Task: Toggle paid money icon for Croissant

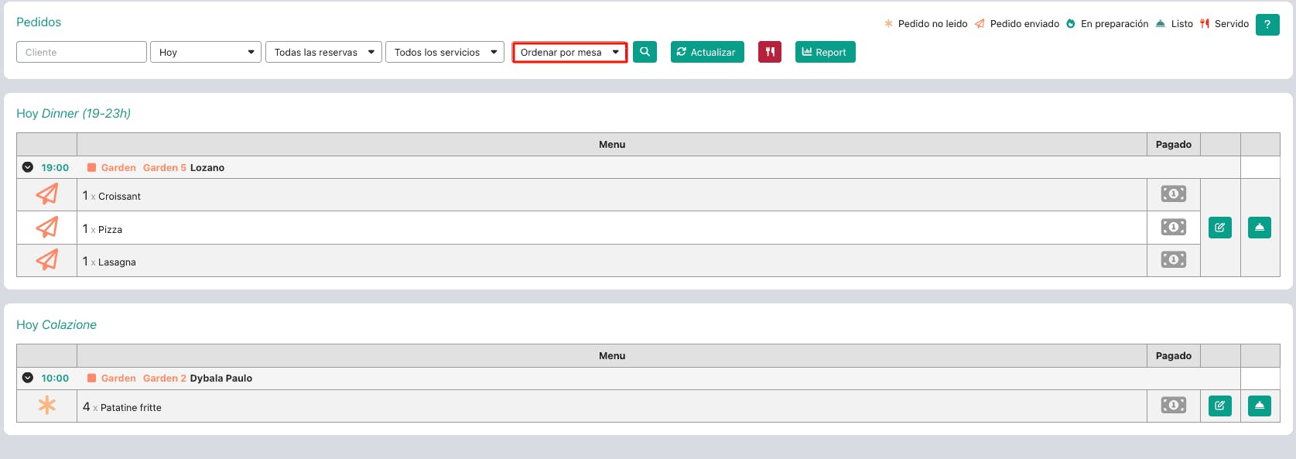Action: [x=1174, y=194]
